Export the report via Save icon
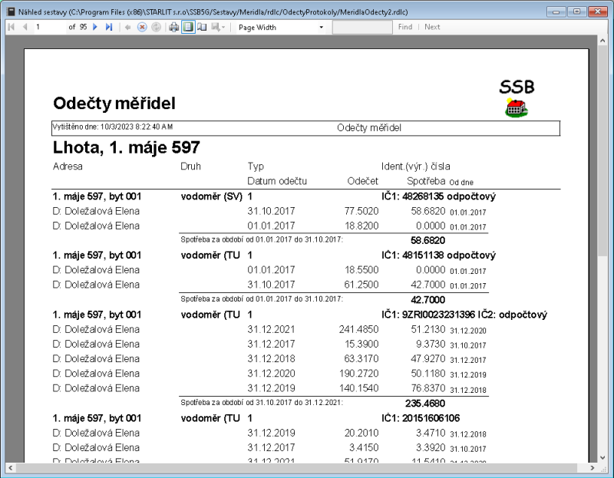Image resolution: width=614 pixels, height=478 pixels. tap(215, 27)
